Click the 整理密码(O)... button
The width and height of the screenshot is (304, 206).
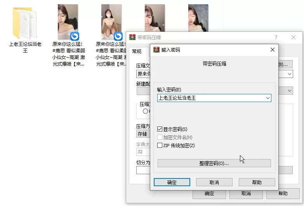point(214,163)
